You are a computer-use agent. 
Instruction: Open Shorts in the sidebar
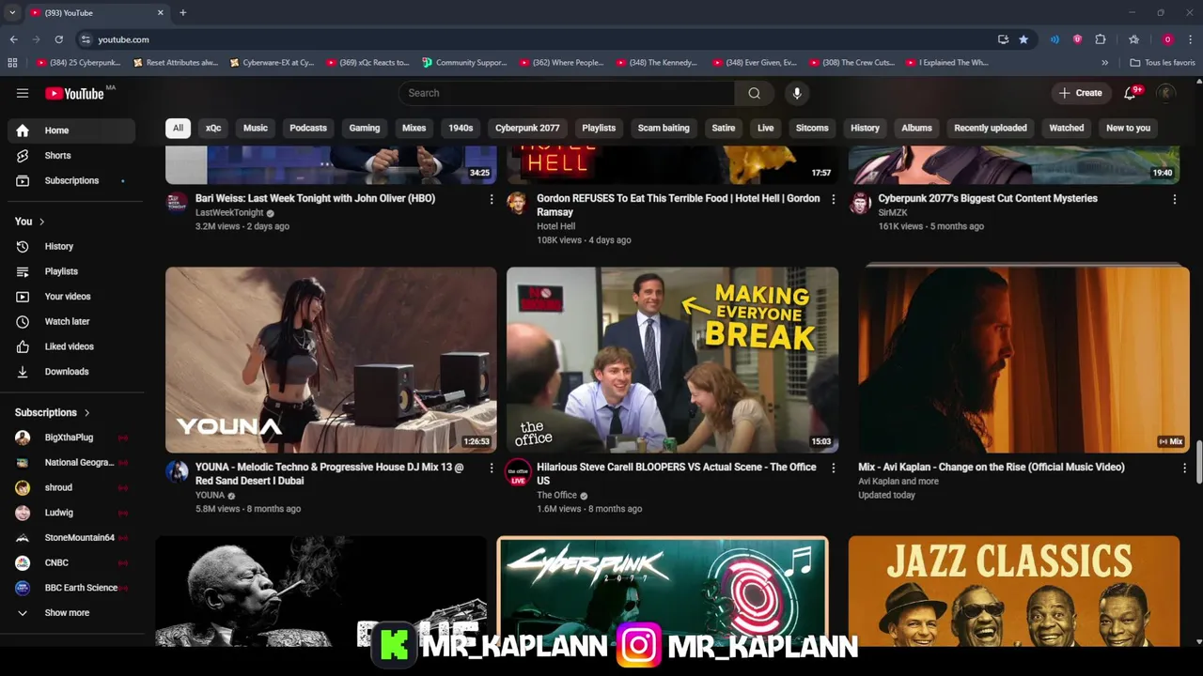71,156
